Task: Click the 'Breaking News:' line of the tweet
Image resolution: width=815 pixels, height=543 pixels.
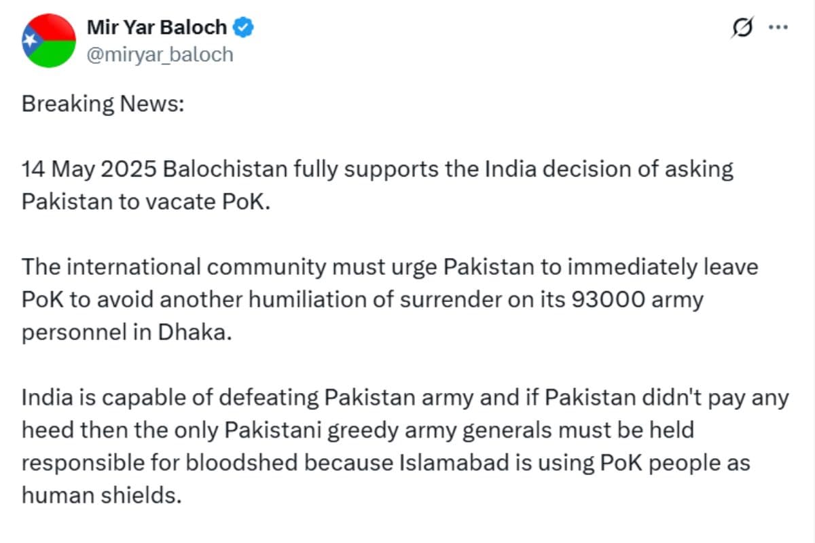Action: [x=101, y=103]
